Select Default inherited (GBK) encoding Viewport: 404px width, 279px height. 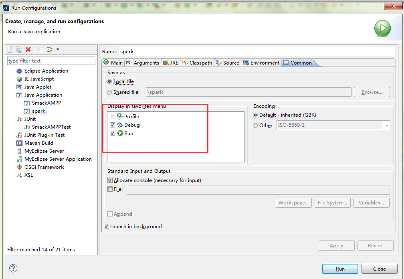tap(255, 115)
